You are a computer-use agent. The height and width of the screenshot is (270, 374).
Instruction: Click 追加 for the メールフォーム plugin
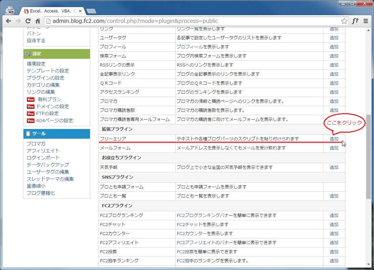(x=334, y=148)
